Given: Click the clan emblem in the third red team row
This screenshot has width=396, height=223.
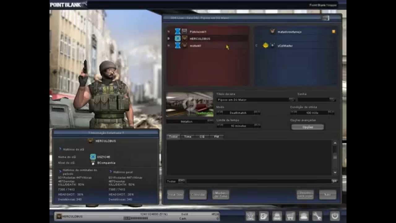Looking at the screenshot, I should pyautogui.click(x=178, y=46).
